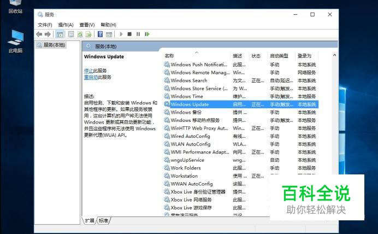The height and width of the screenshot is (234, 378).
Task: Click the Restart Service icon
Action: tap(147, 34)
